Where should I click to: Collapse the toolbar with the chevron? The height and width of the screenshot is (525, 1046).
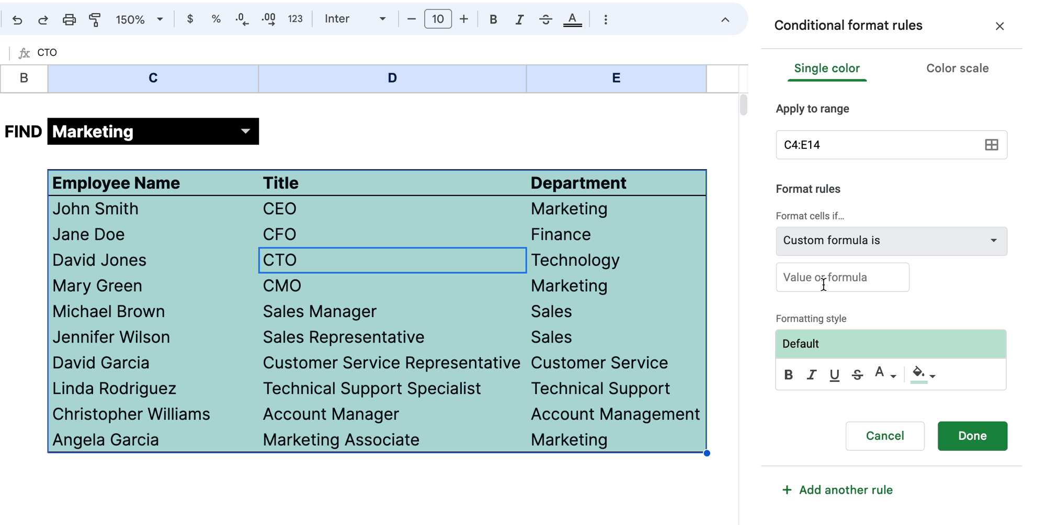coord(725,20)
